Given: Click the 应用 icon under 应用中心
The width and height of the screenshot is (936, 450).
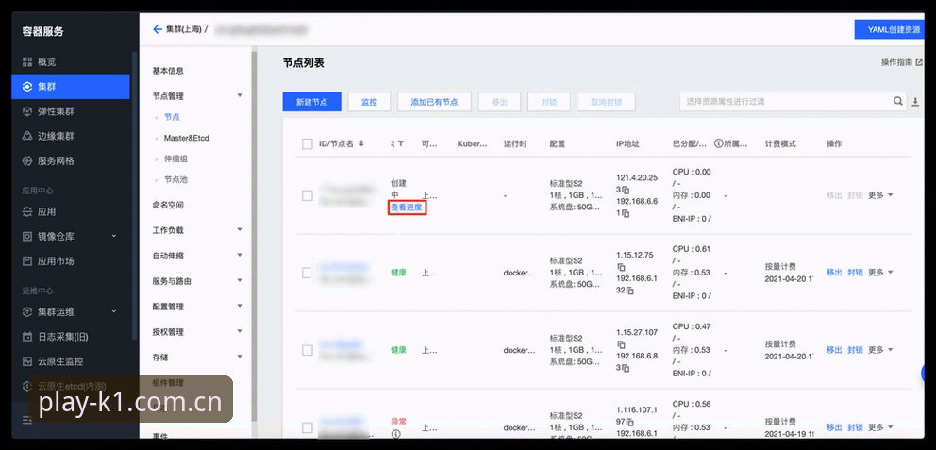Looking at the screenshot, I should coord(26,211).
